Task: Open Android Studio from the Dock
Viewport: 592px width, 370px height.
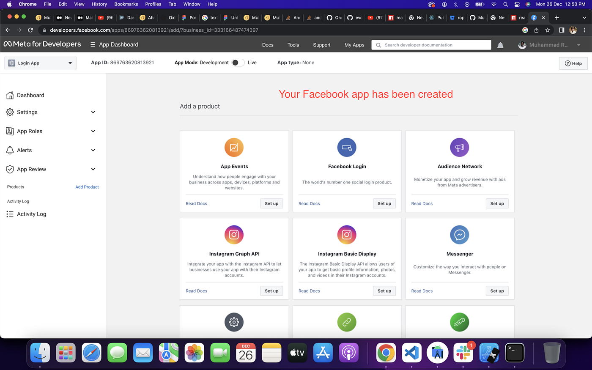Action: 438,353
